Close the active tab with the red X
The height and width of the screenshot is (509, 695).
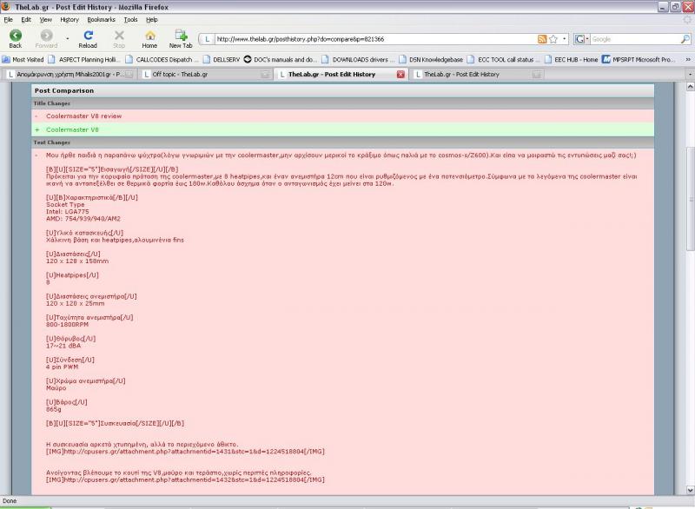click(x=400, y=75)
